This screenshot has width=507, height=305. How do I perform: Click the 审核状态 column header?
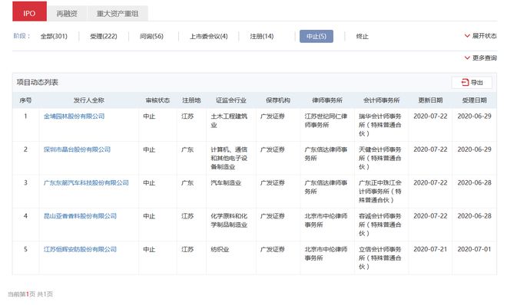(157, 100)
